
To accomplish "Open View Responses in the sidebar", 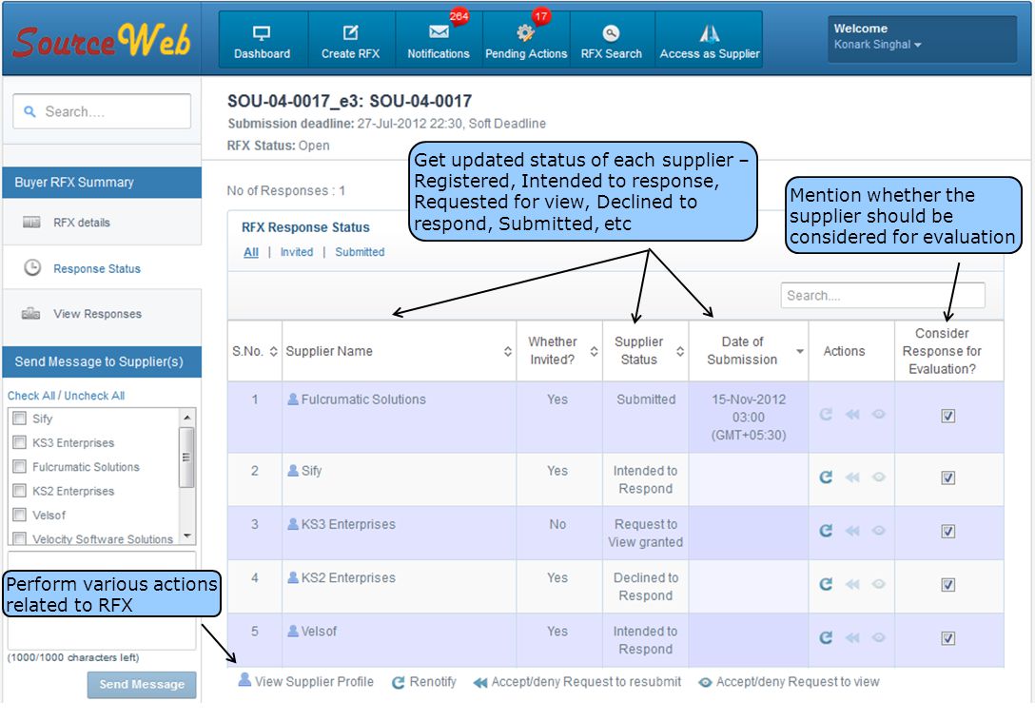I will 98,314.
